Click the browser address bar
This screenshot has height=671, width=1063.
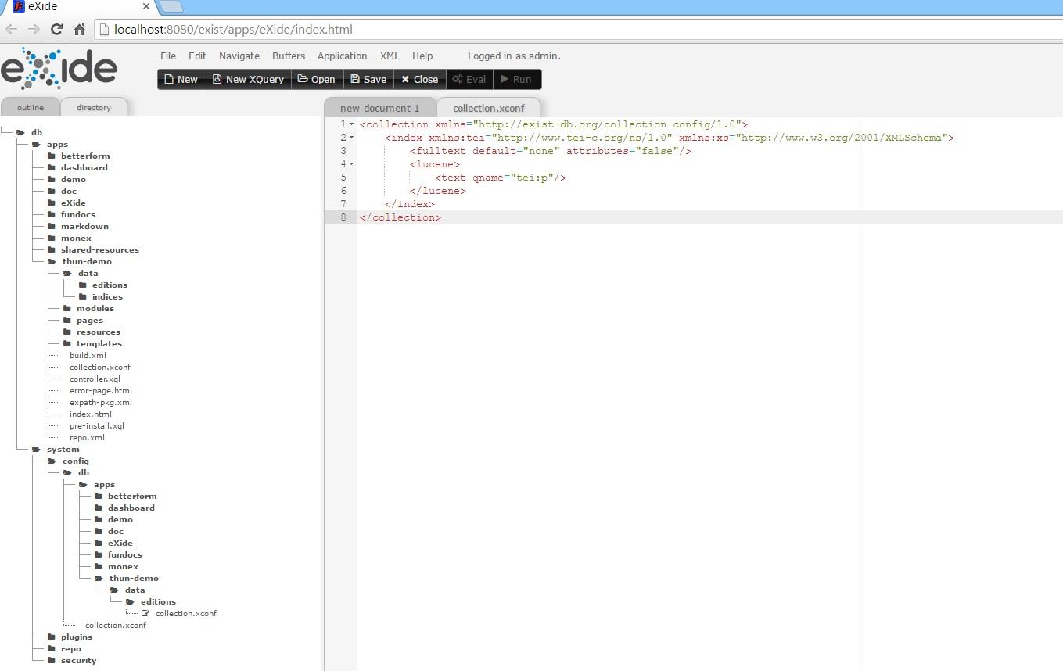[579, 29]
